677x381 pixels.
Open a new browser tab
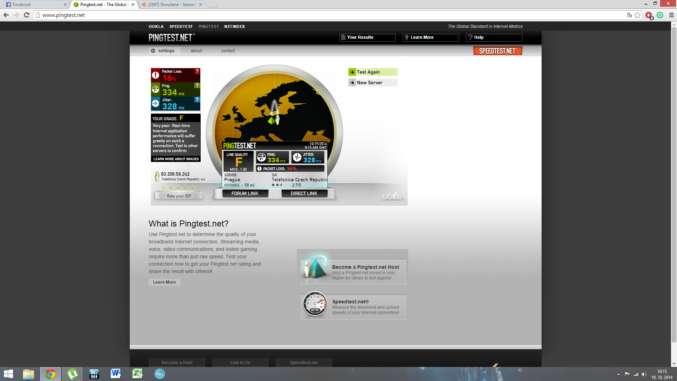[212, 5]
